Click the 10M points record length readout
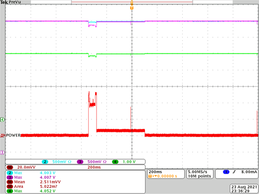 pos(199,176)
